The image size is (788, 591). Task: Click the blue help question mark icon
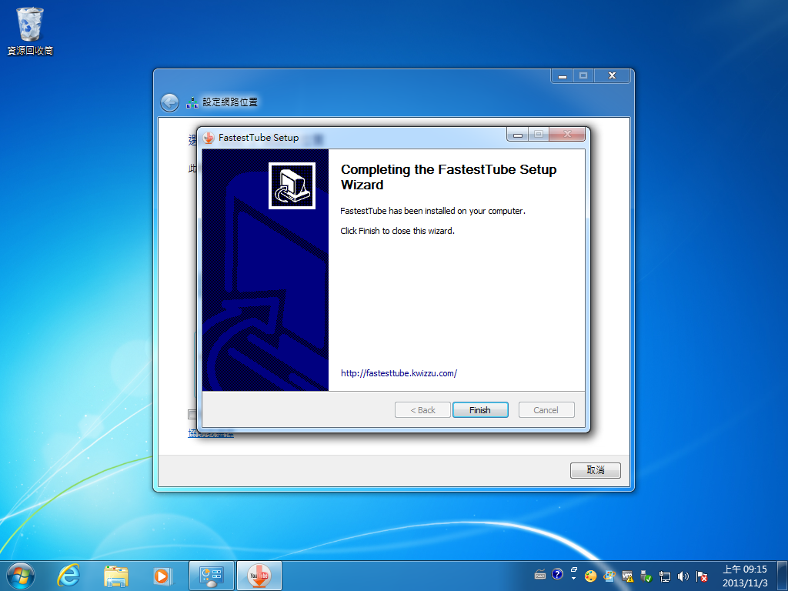click(557, 574)
